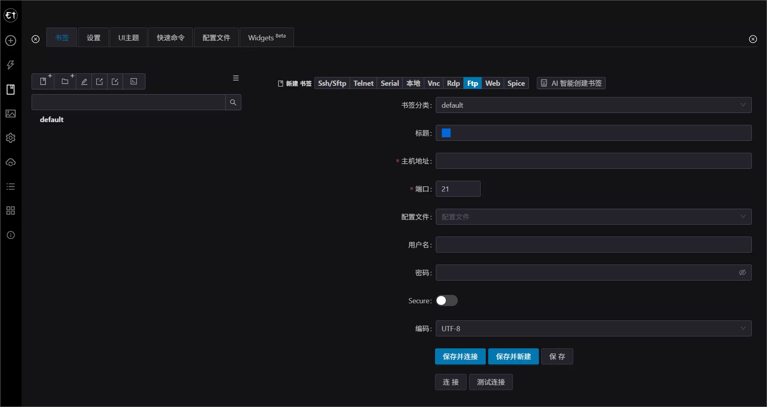
Task: Close panel using left circled X icon
Action: coord(36,39)
